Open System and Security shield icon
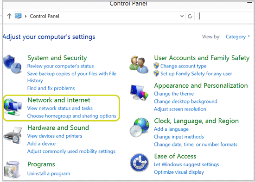255x182 pixels. [13, 64]
